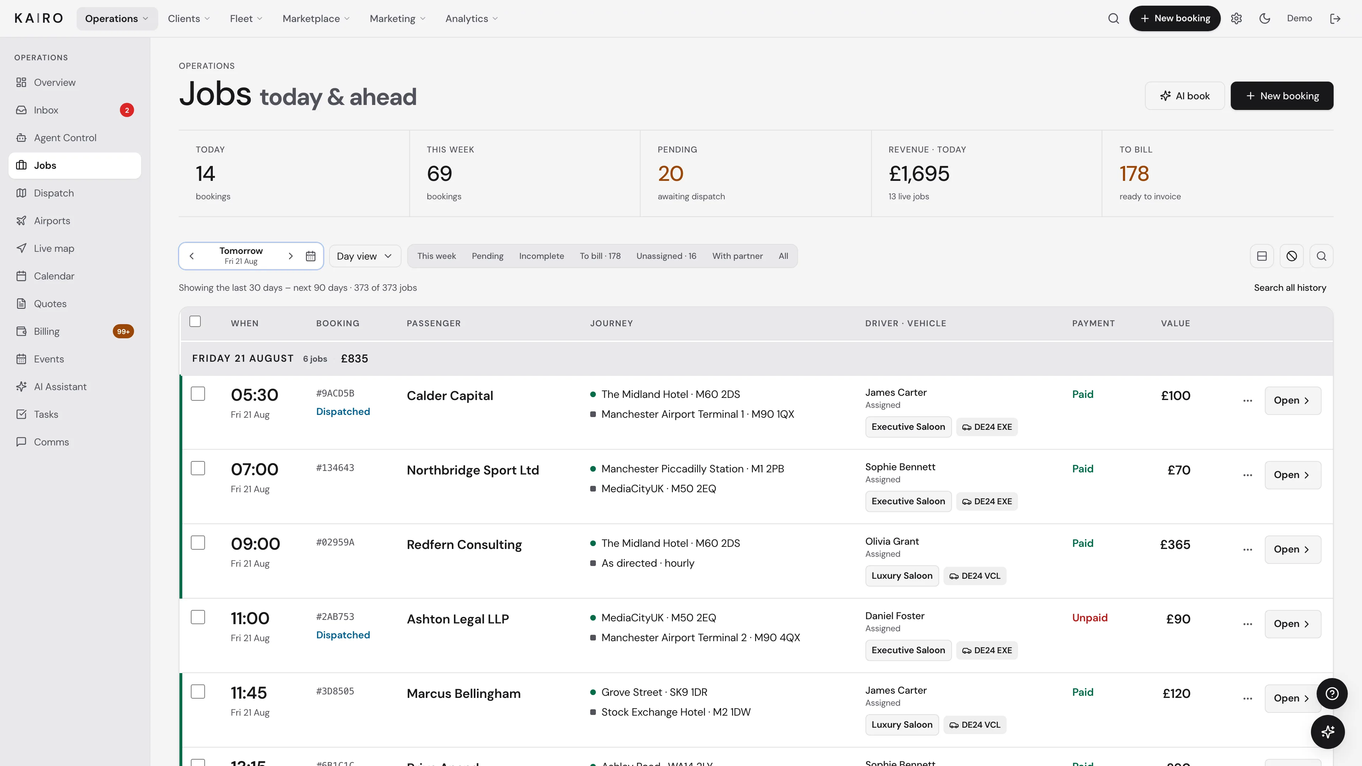Expand the Analytics top menu
Viewport: 1362px width, 766px height.
472,18
